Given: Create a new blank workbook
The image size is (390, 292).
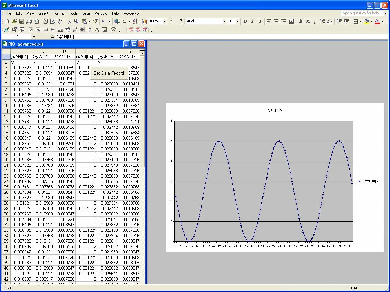Looking at the screenshot, I should point(7,21).
